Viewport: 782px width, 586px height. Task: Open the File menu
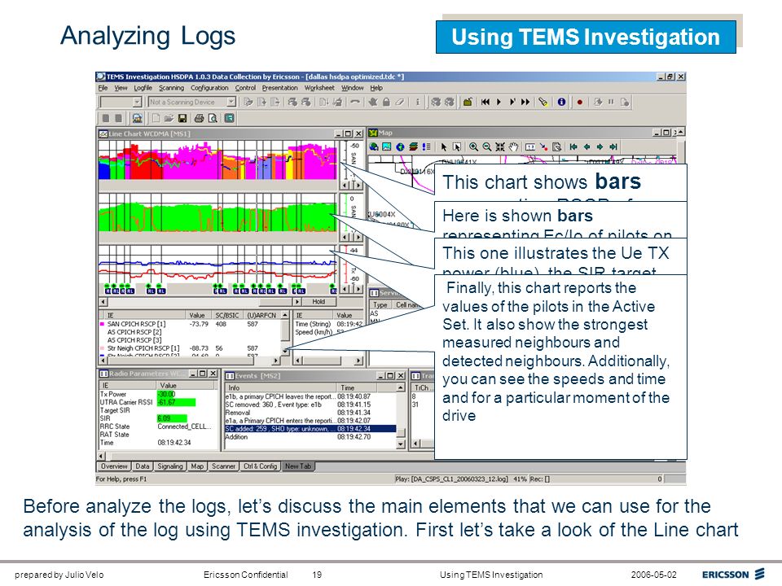tap(103, 88)
